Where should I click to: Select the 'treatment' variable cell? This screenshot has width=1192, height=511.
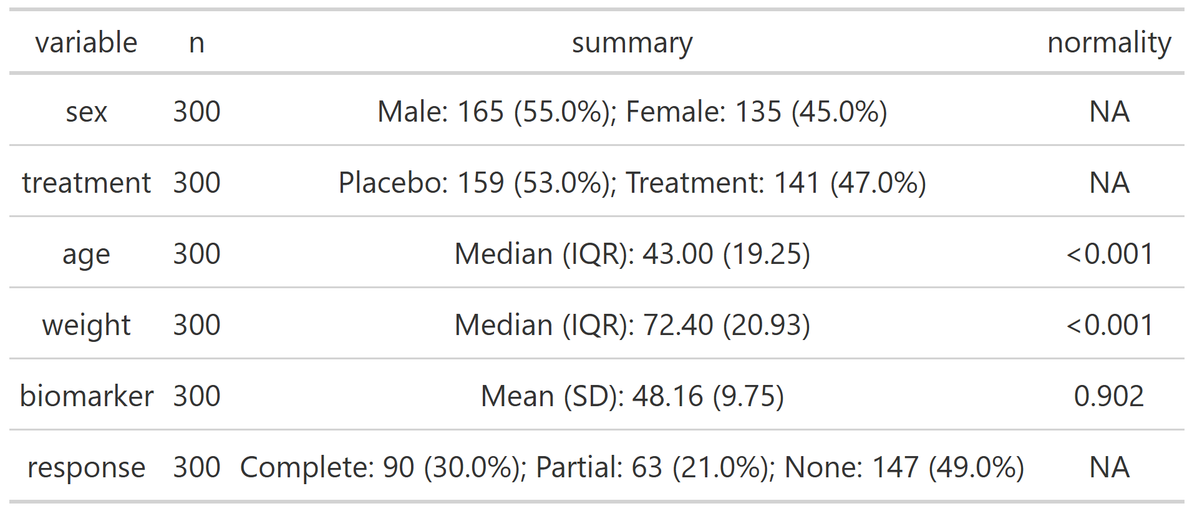pos(86,183)
